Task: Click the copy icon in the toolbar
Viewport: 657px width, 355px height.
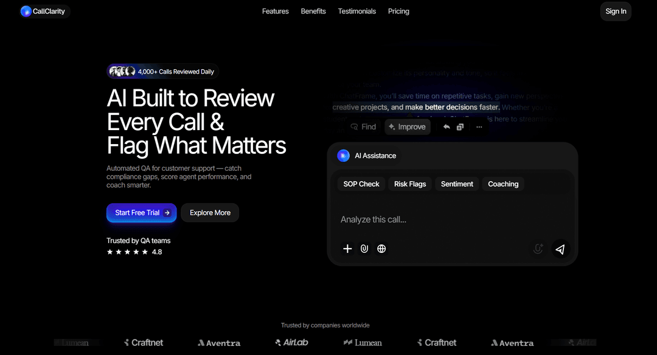Action: click(x=460, y=126)
